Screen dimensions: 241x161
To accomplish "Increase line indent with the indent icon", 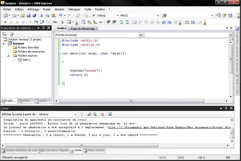I will click(x=115, y=22).
